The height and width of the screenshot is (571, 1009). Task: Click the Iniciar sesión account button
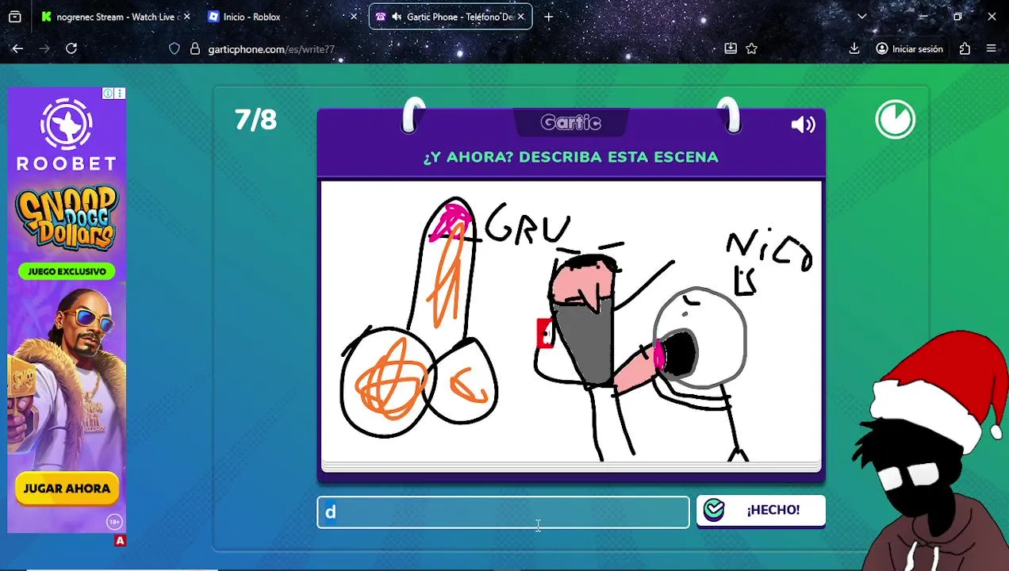[x=909, y=48]
